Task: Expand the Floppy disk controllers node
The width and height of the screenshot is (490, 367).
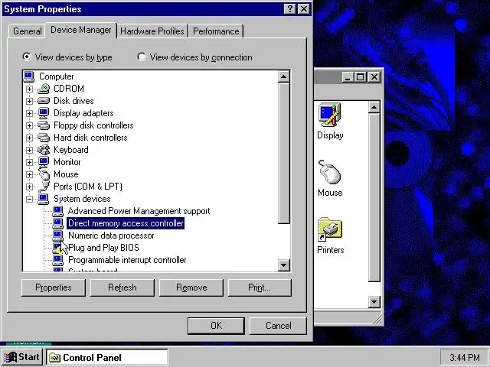Action: pyautogui.click(x=29, y=125)
